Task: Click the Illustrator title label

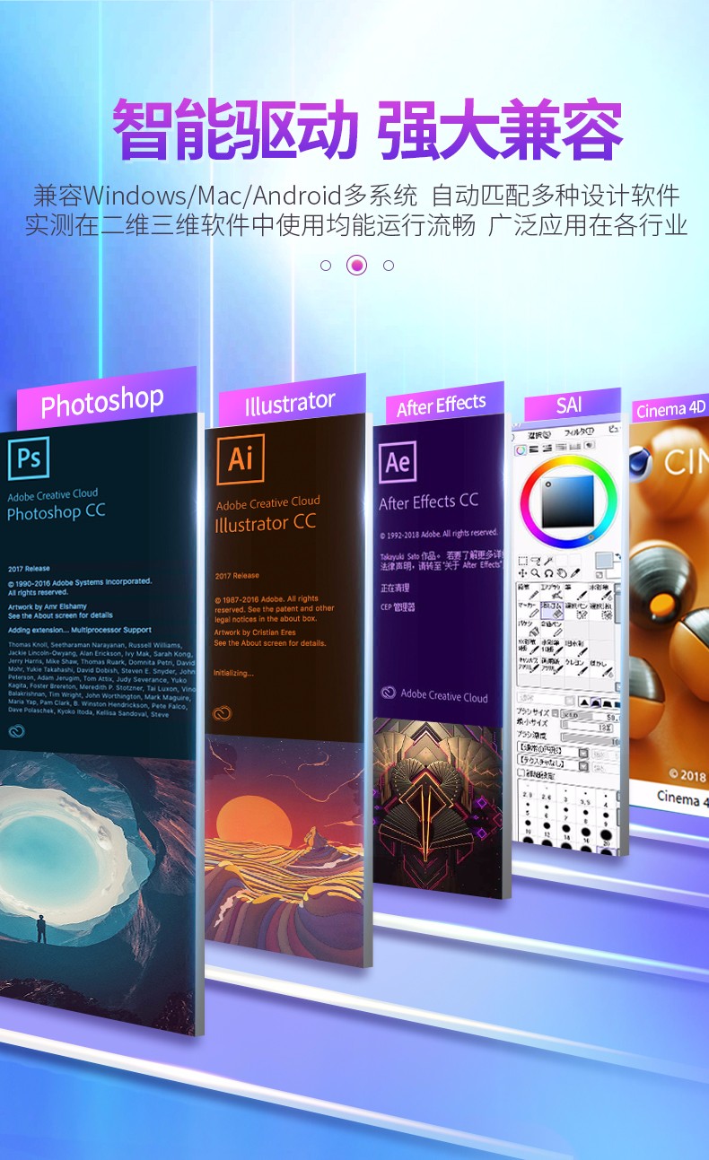Action: point(289,405)
